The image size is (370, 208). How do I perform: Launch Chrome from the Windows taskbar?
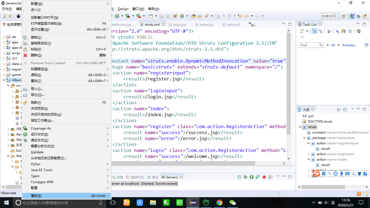(219, 203)
